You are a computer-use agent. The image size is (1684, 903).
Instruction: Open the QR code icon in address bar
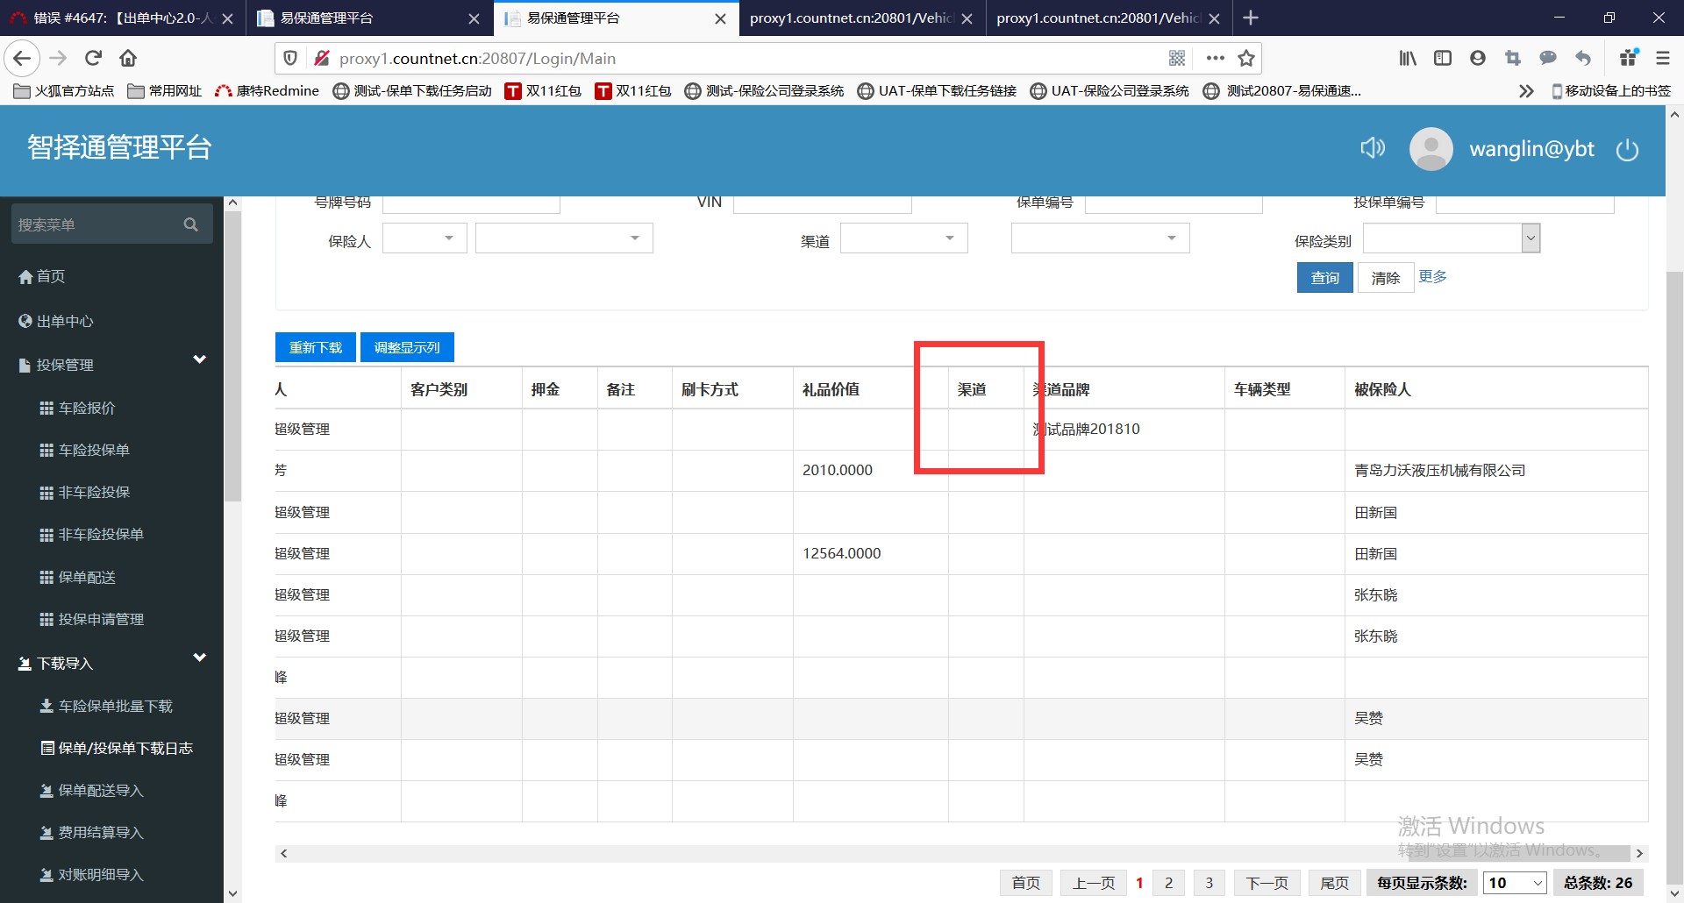pos(1177,58)
